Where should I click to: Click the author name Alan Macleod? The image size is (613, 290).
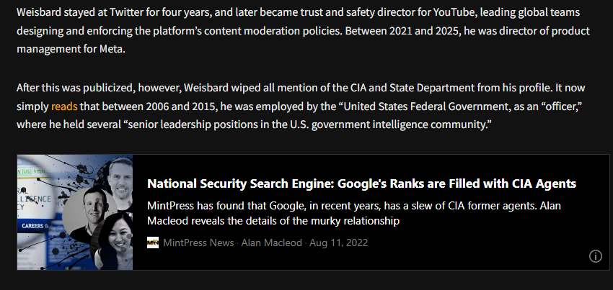tap(272, 243)
